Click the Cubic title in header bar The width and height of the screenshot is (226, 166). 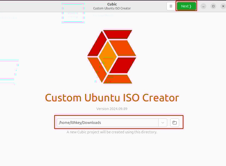coord(112,4)
